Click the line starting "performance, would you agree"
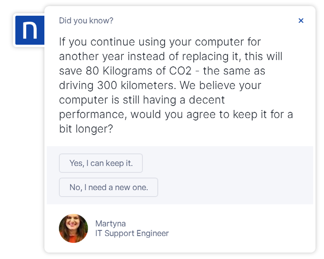The height and width of the screenshot is (259, 324). coord(176,115)
